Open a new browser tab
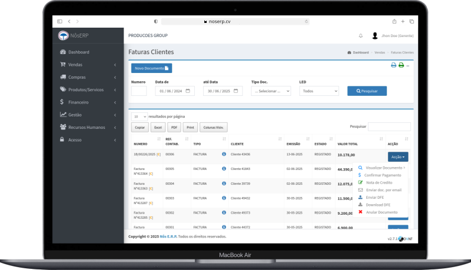Image resolution: width=471 pixels, height=270 pixels. tap(403, 21)
